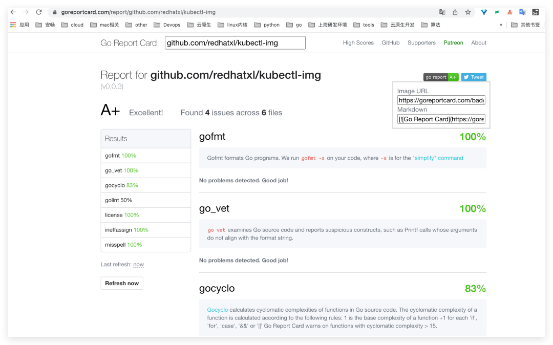Screen dimensions: 553x345
Task: Open the 算法 bookmark folder
Action: [431, 25]
